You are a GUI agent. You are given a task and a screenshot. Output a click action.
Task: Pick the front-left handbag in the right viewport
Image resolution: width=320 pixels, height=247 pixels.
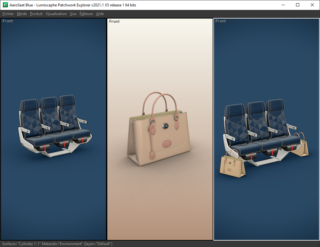pyautogui.click(x=232, y=165)
